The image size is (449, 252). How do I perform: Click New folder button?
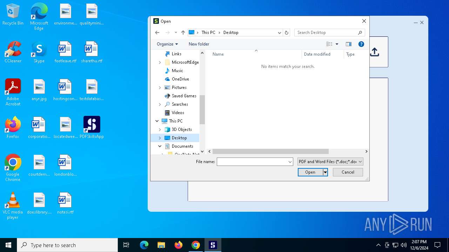click(x=199, y=44)
